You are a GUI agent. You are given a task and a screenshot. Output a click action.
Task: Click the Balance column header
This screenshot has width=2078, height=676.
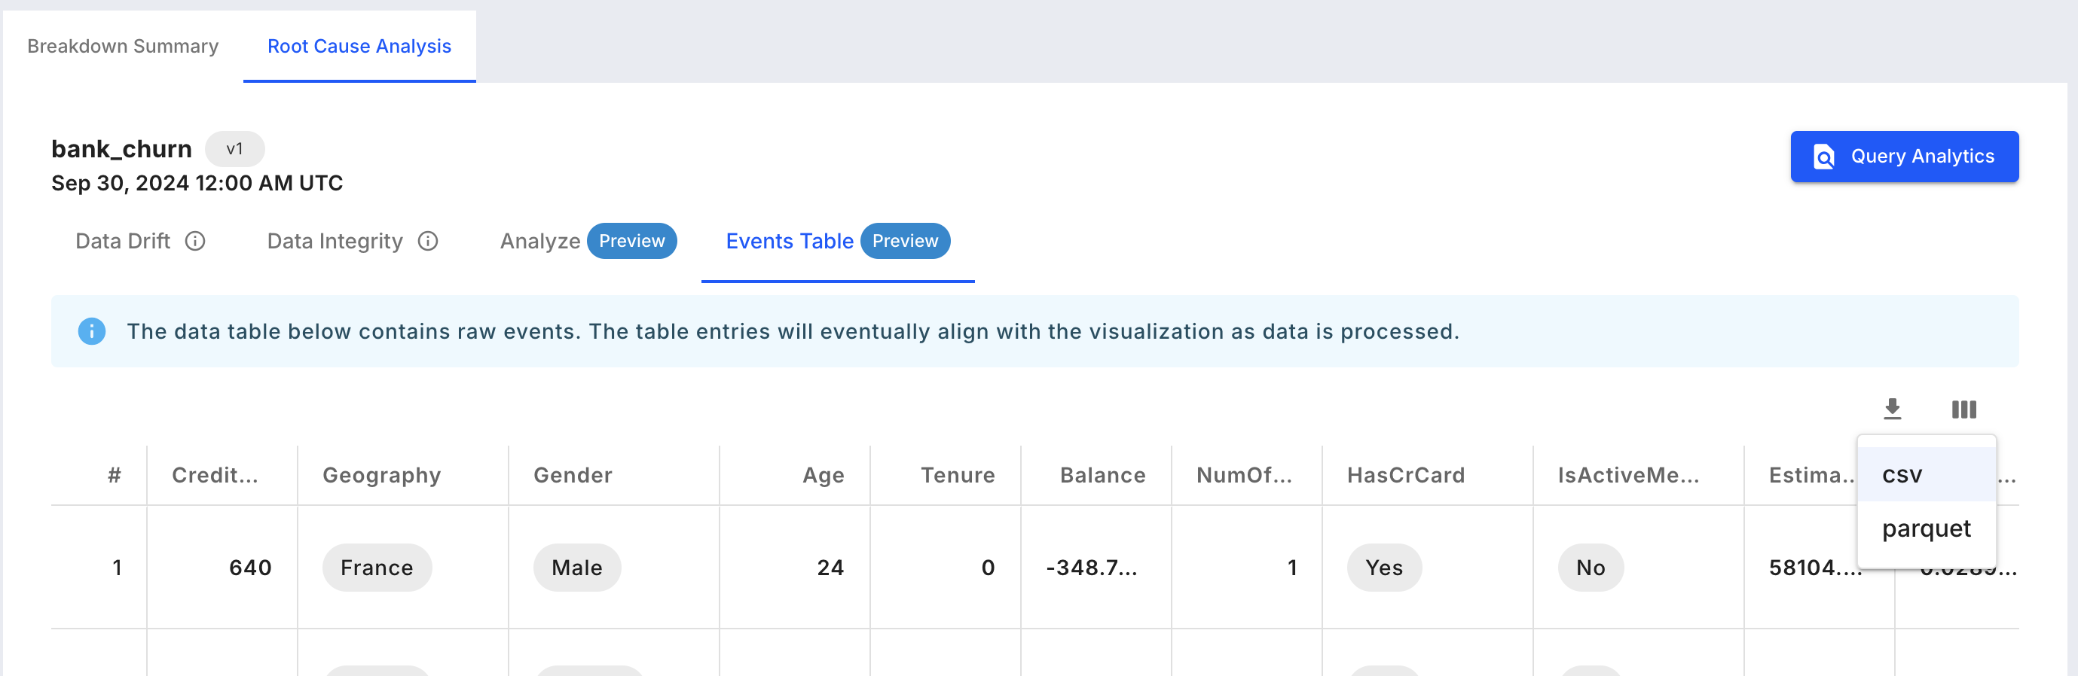1103,475
